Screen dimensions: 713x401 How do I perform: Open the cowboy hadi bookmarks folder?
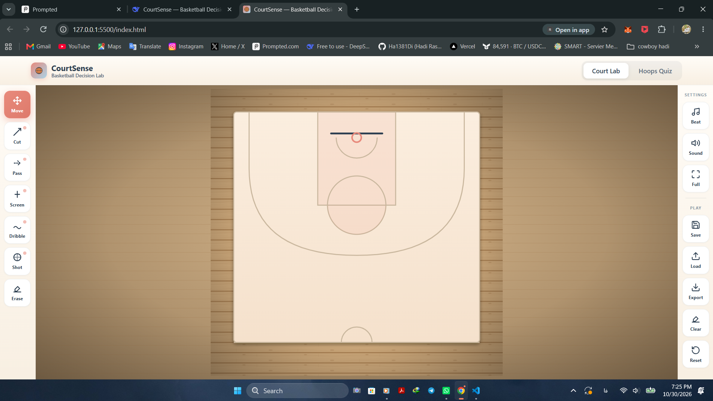(648, 46)
